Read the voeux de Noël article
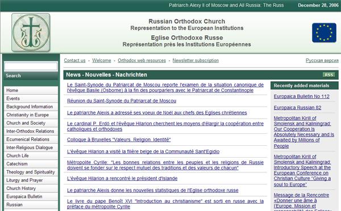 click(157, 113)
